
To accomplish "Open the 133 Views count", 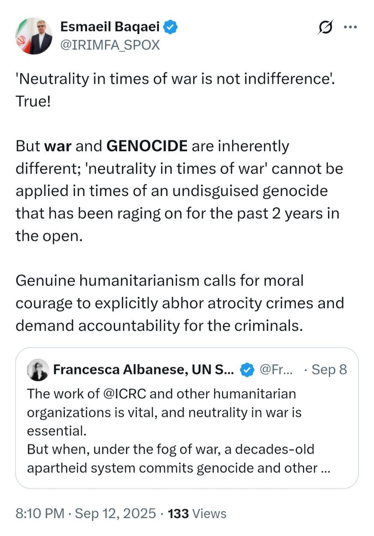I will coord(197,513).
